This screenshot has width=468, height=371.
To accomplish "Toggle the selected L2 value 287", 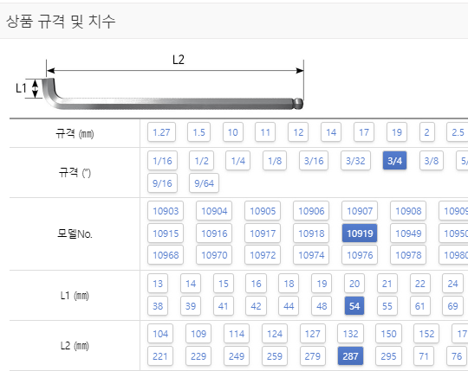I will [x=350, y=355].
